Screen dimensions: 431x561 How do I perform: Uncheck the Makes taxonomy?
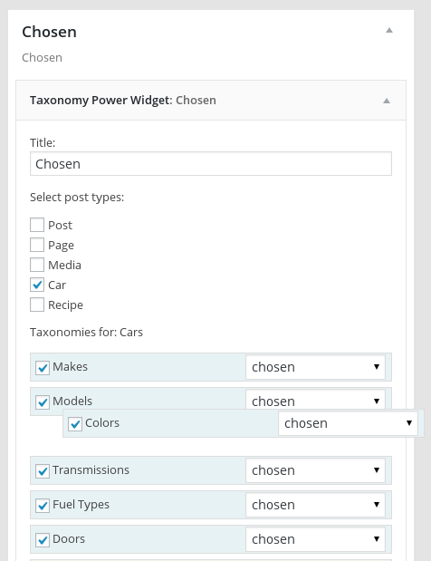pyautogui.click(x=43, y=368)
